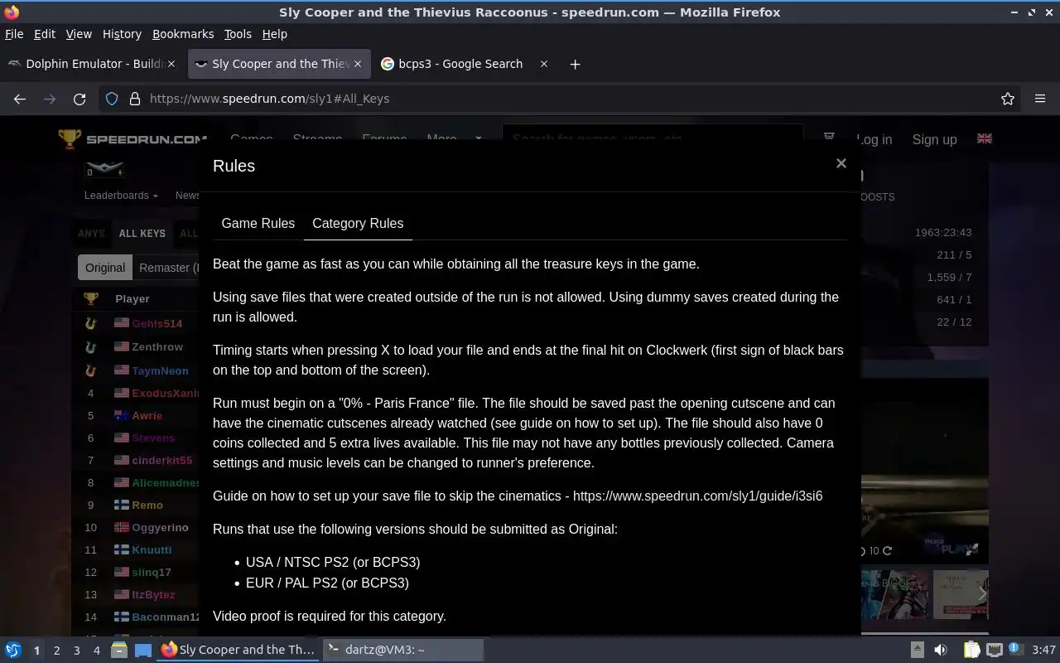Viewport: 1060px width, 663px height.
Task: Open player slinq17's profile
Action: [x=152, y=572]
